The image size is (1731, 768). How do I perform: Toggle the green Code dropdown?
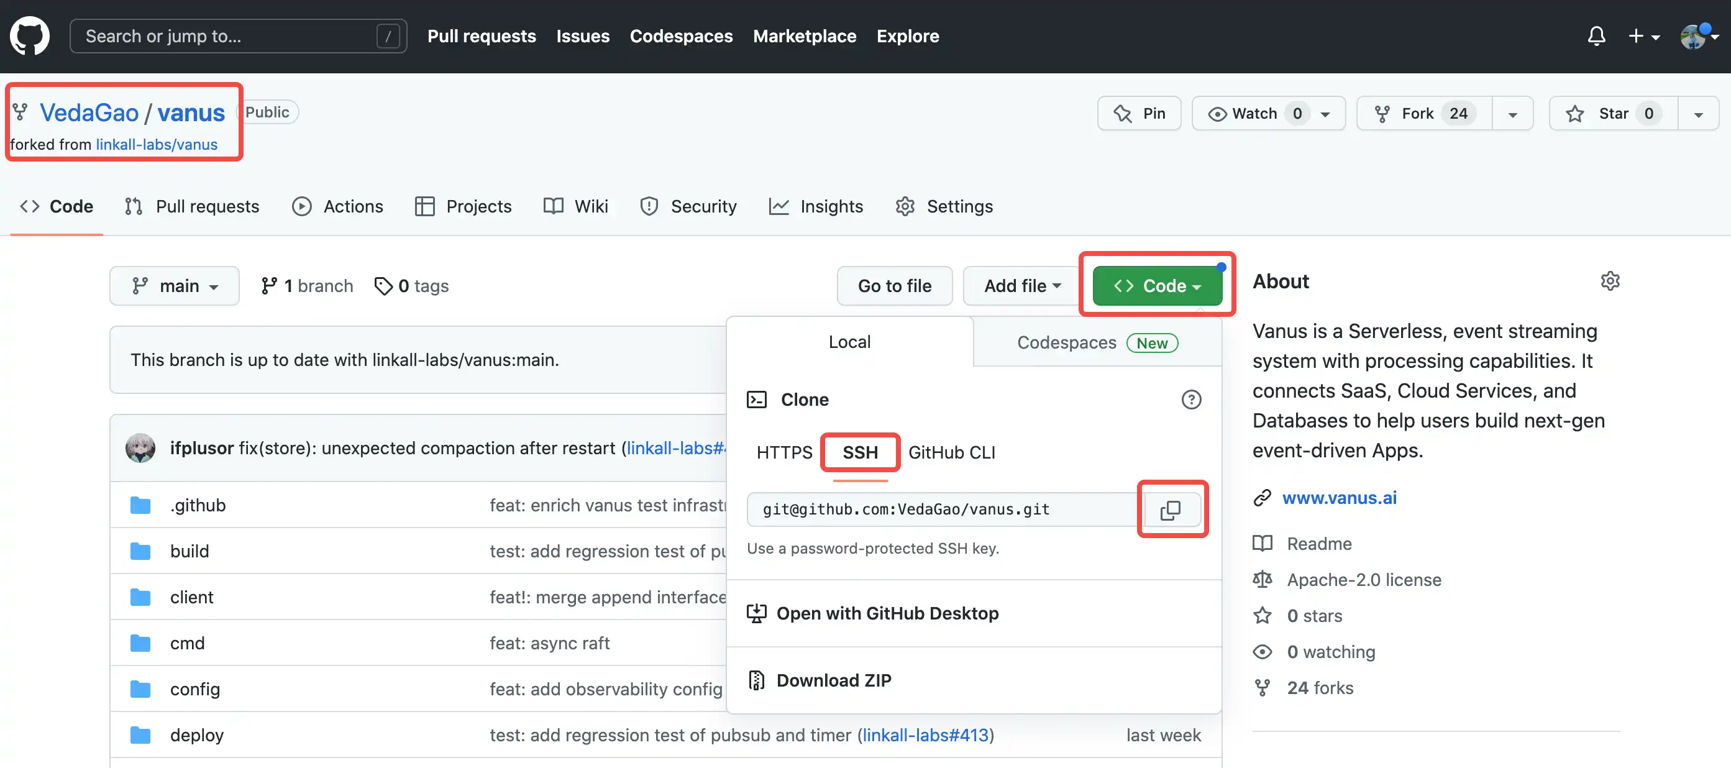pos(1157,286)
